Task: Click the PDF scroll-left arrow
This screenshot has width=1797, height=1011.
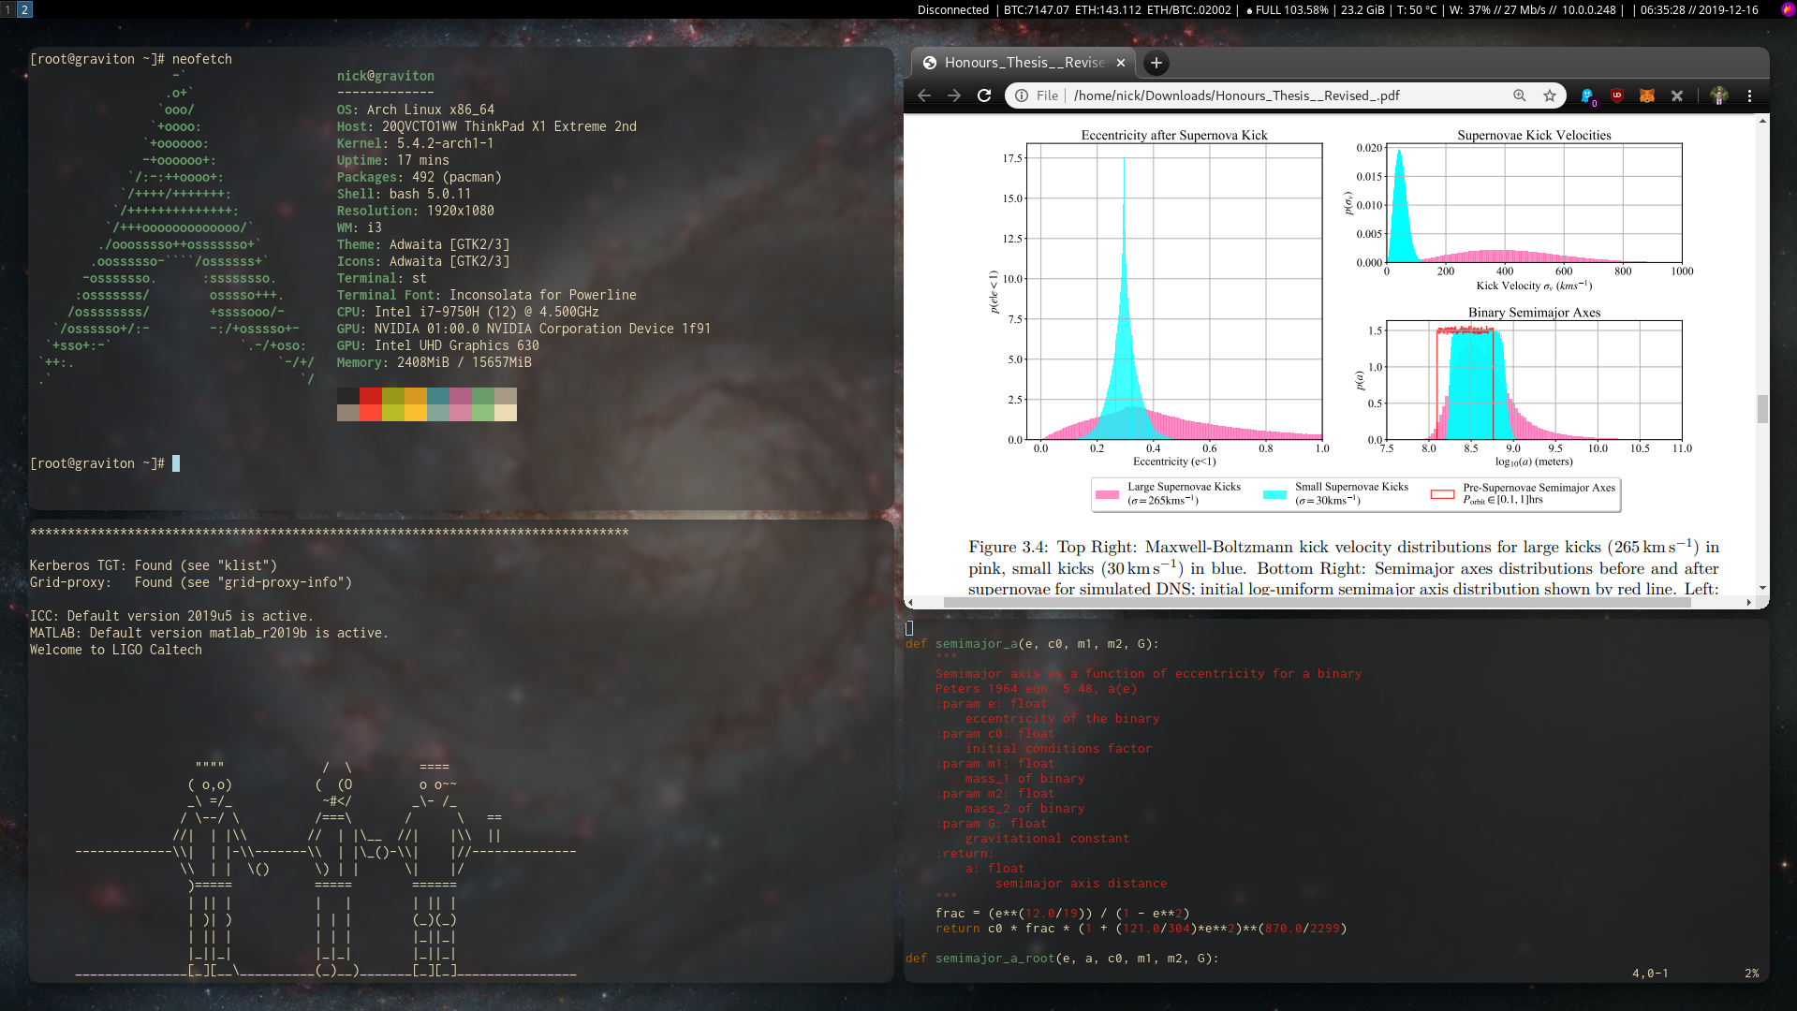Action: click(x=910, y=603)
